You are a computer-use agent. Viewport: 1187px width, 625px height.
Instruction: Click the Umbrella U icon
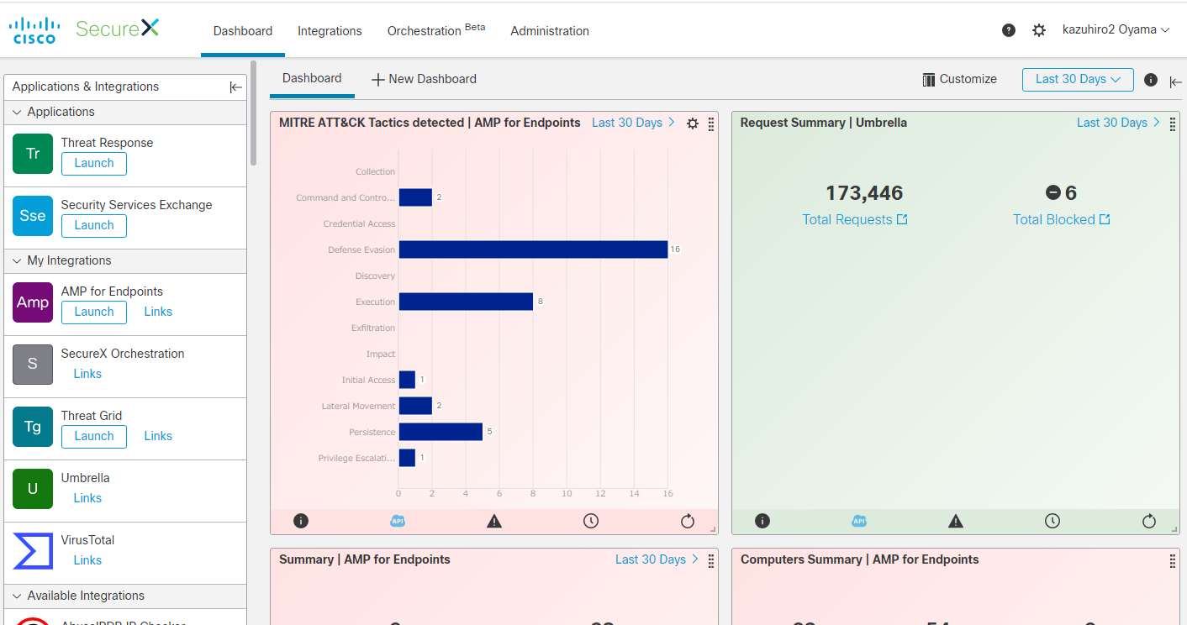click(33, 489)
